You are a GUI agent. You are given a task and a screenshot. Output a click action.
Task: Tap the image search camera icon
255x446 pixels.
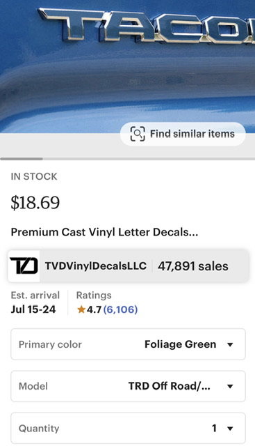(138, 134)
